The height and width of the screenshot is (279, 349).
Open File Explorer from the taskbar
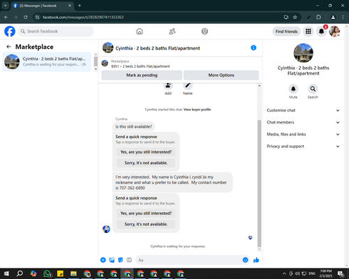[73, 273]
